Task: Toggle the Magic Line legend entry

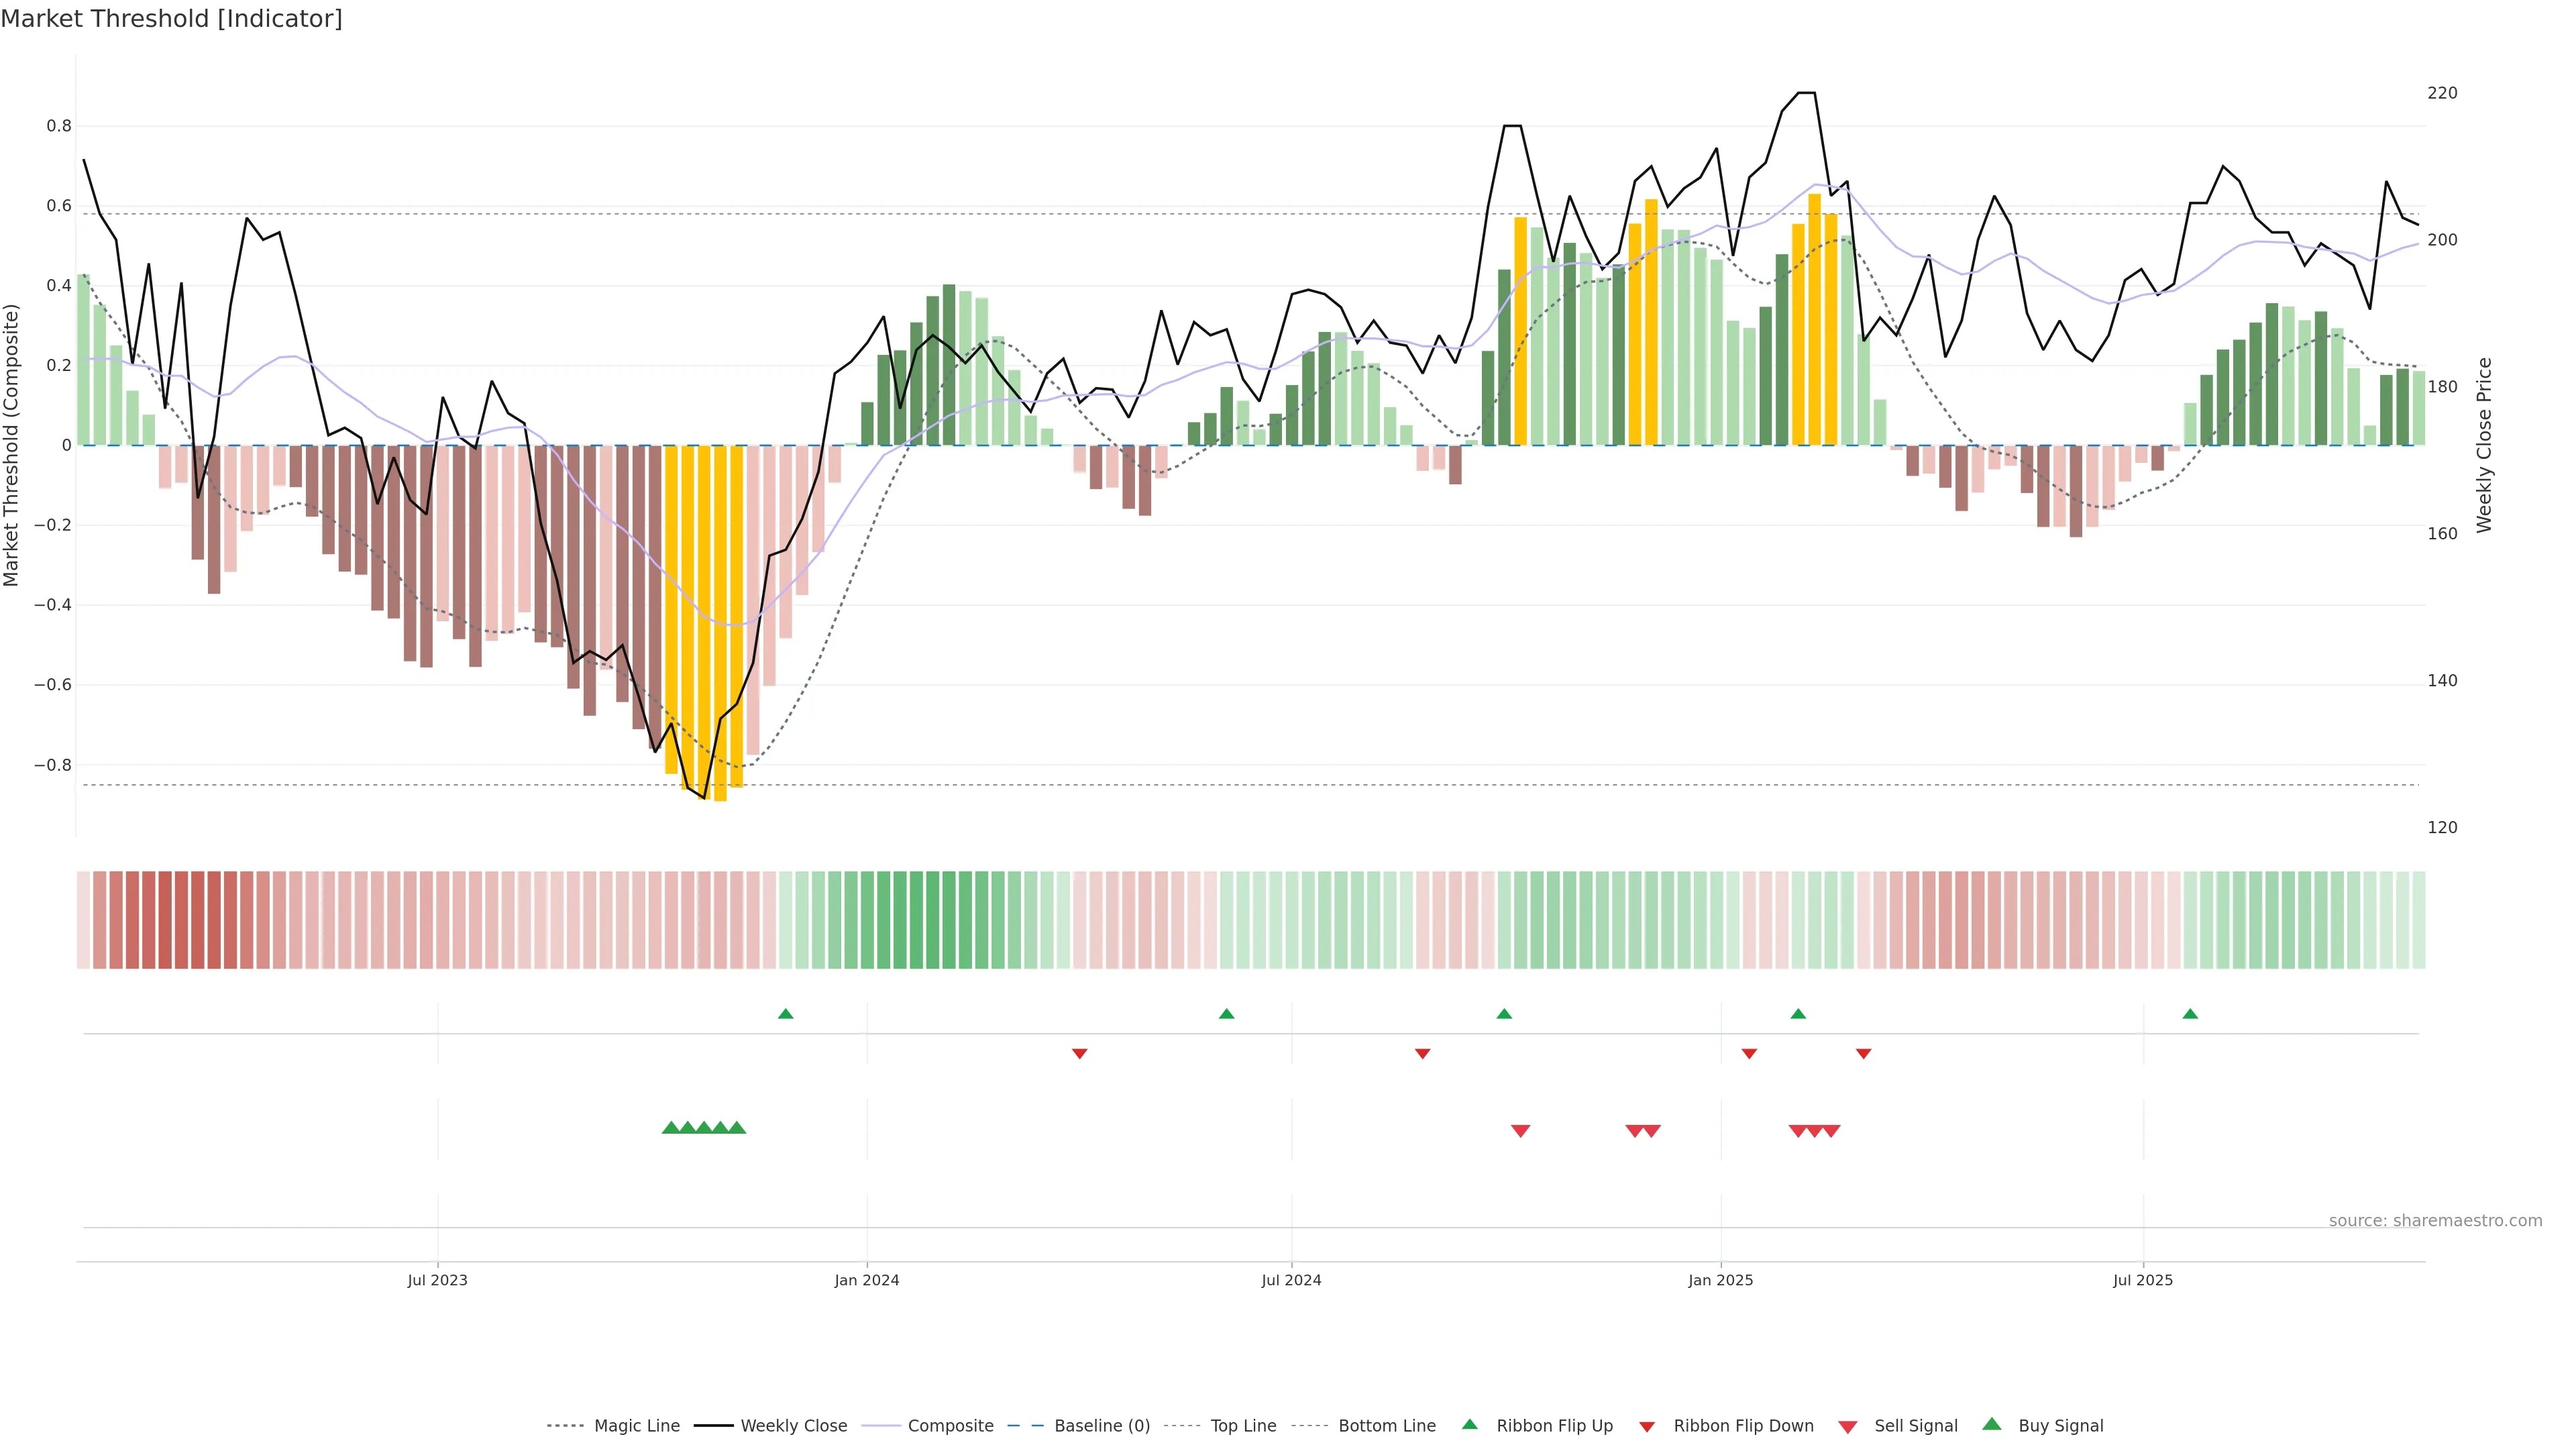Action: point(636,1426)
